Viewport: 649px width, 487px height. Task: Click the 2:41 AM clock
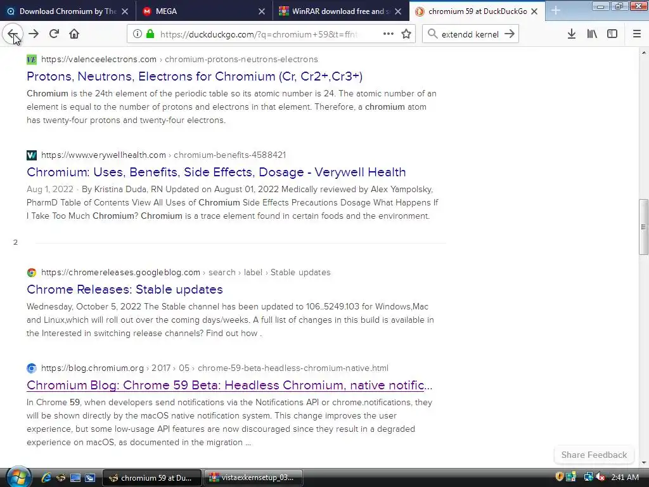(624, 477)
